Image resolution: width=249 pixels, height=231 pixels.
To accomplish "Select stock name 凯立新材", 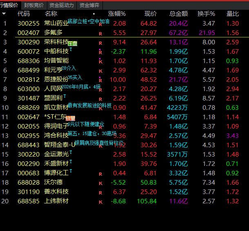I will pyautogui.click(x=56, y=108).
